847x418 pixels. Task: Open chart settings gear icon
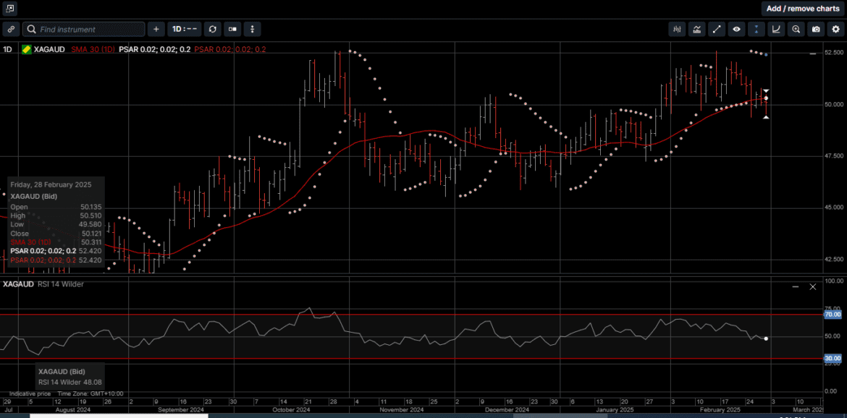(835, 30)
